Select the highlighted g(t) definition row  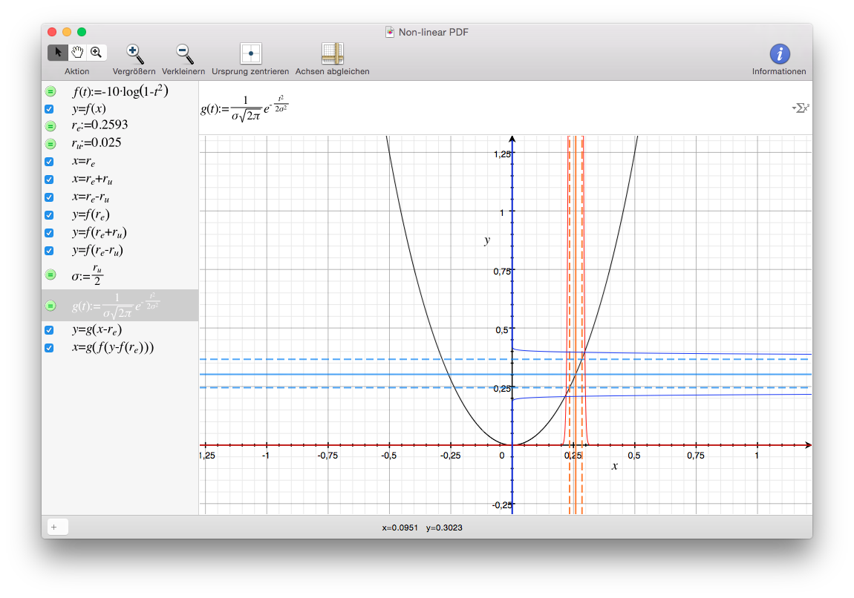[x=120, y=305]
